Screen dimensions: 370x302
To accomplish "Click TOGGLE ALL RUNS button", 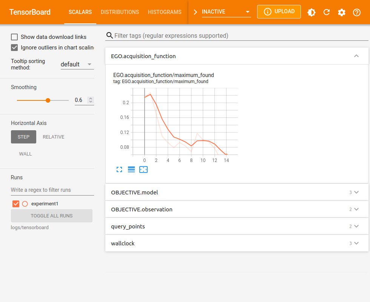I will click(x=52, y=216).
